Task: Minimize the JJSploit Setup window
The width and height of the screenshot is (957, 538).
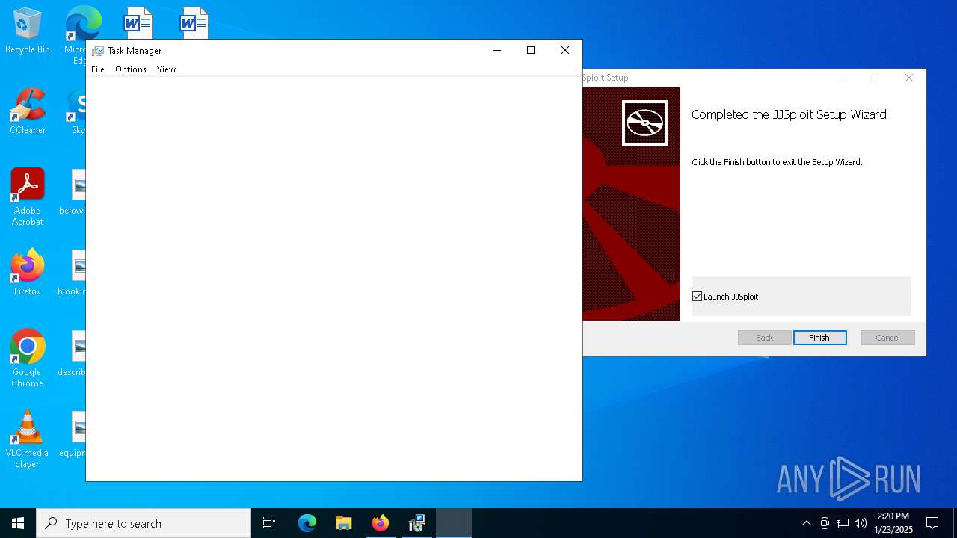Action: (841, 78)
